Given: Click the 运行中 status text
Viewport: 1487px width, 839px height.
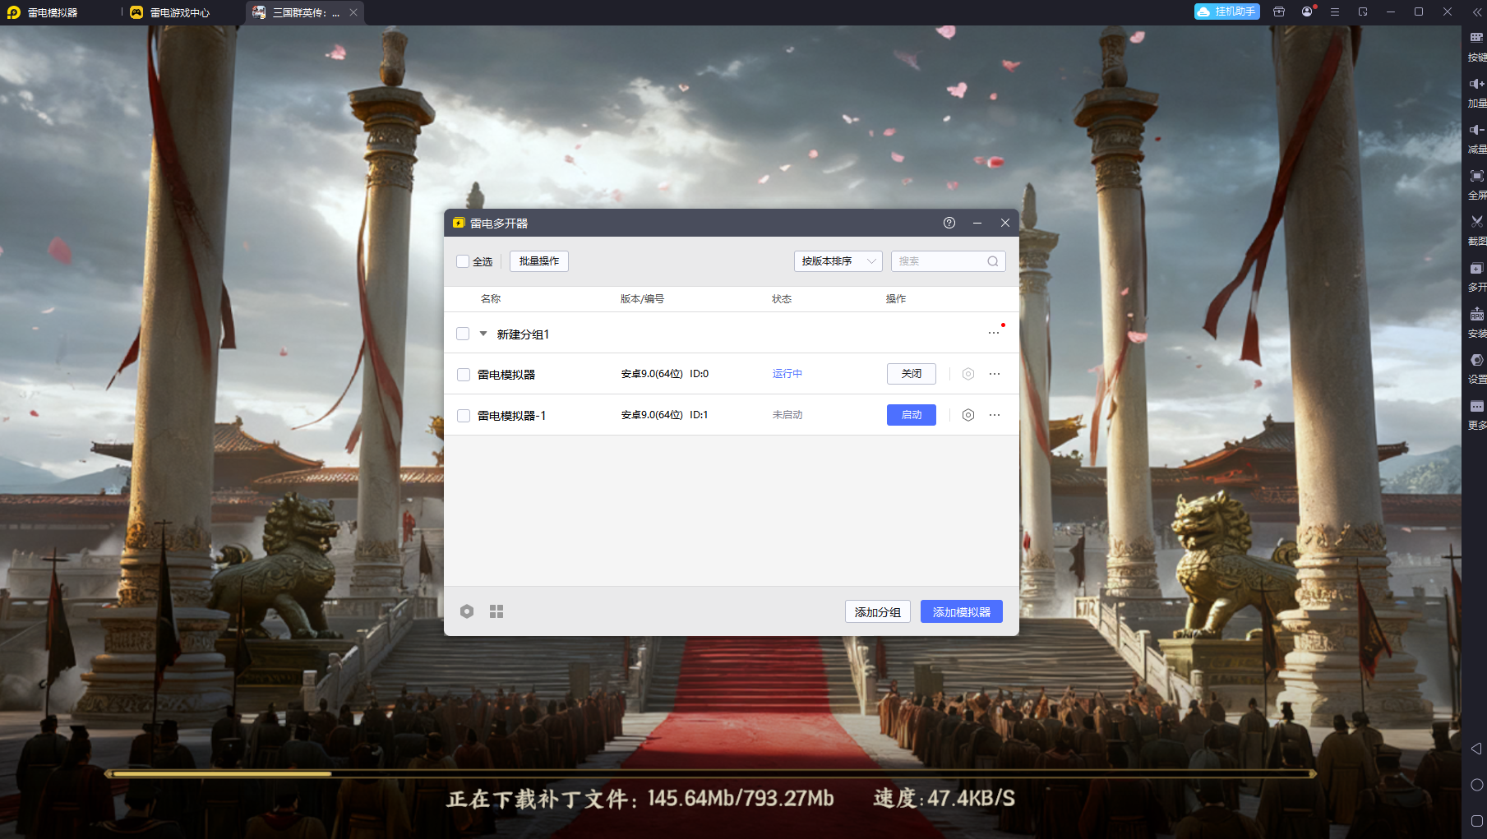Looking at the screenshot, I should point(787,374).
